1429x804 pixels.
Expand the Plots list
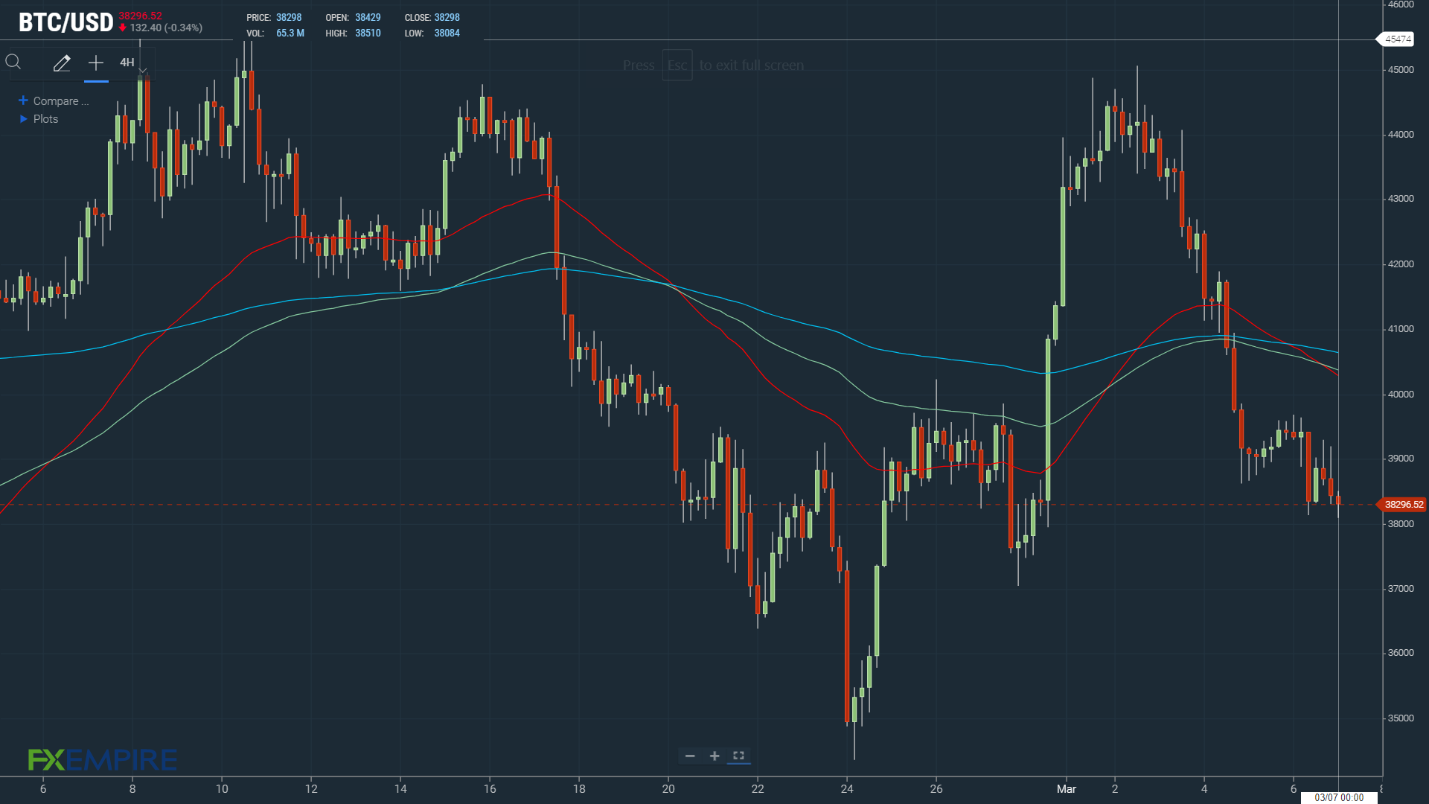coord(39,119)
